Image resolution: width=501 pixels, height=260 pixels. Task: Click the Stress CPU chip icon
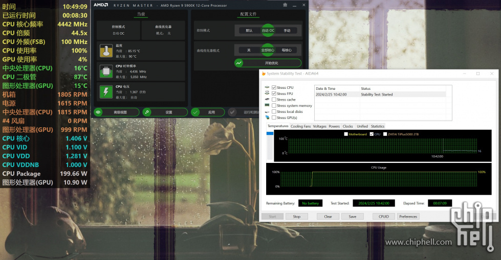[x=267, y=87]
